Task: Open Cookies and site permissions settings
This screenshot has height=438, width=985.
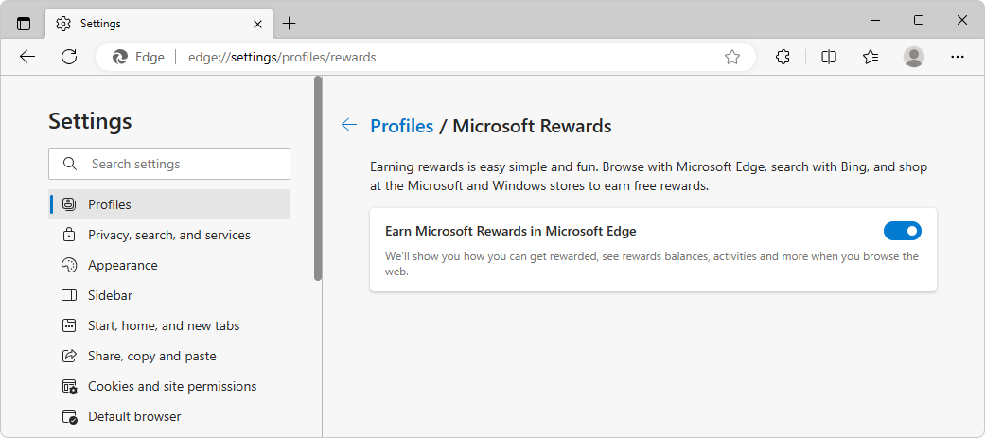Action: 169,386
